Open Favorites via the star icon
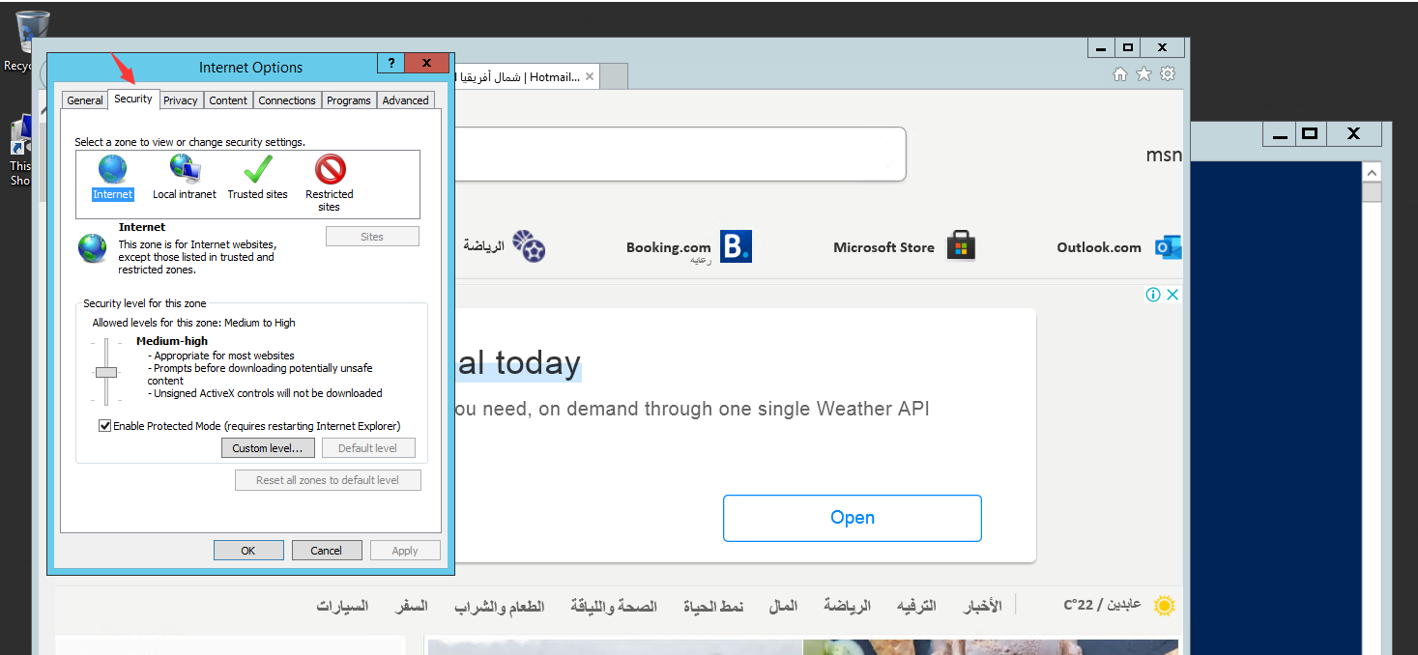The height and width of the screenshot is (655, 1418). (x=1143, y=73)
